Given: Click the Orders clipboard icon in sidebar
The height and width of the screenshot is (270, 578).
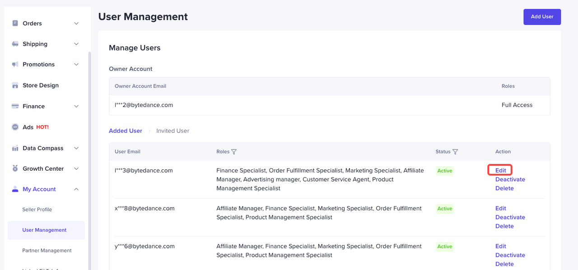Looking at the screenshot, I should (15, 23).
